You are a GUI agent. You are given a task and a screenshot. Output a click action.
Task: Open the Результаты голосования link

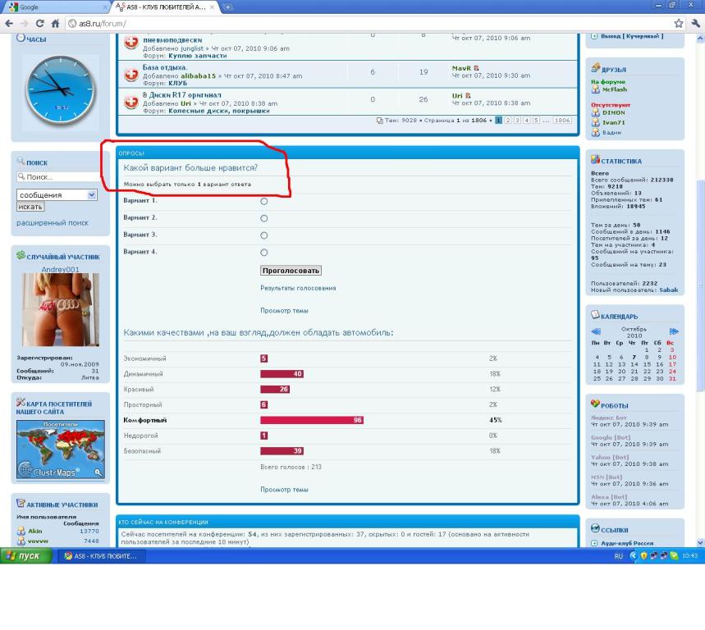[x=298, y=288]
